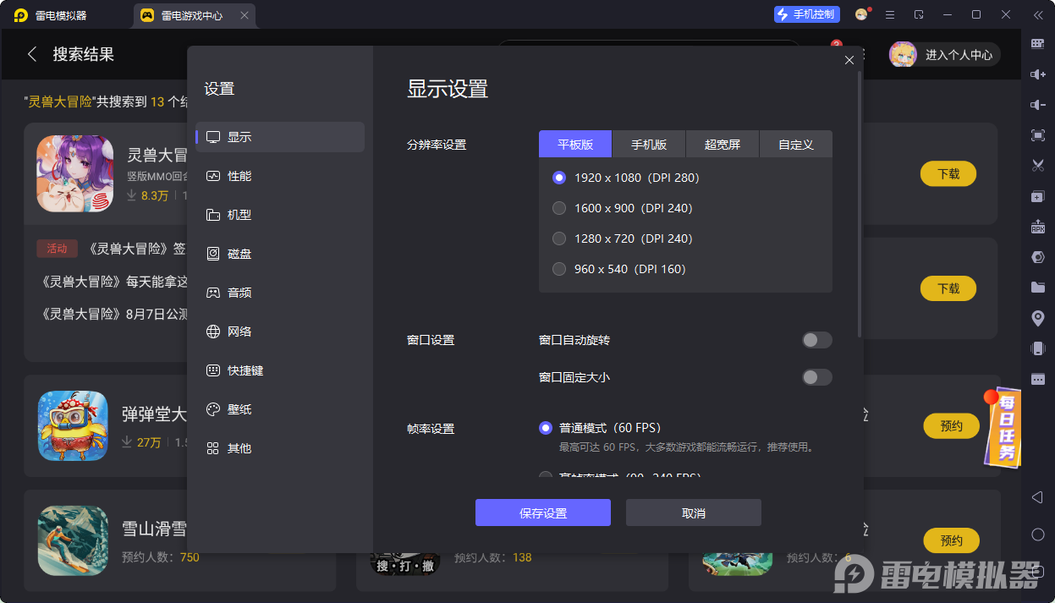This screenshot has width=1055, height=603.
Task: Enable the 窗口固定大小 toggle
Action: 816,377
